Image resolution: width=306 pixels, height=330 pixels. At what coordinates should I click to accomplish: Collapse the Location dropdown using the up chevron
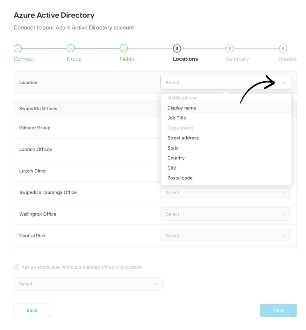284,82
